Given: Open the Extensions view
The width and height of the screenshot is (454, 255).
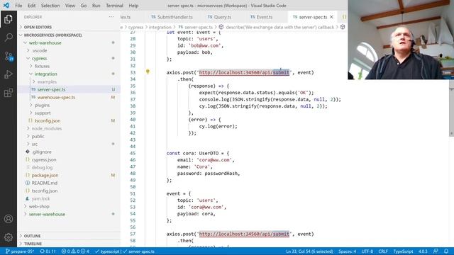Looking at the screenshot, I should click(9, 93).
